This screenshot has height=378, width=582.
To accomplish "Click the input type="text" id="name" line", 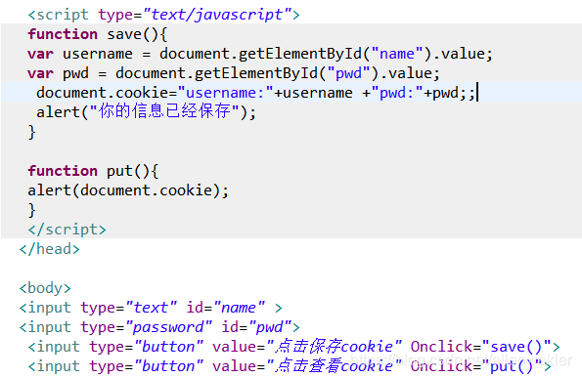I will (x=151, y=308).
